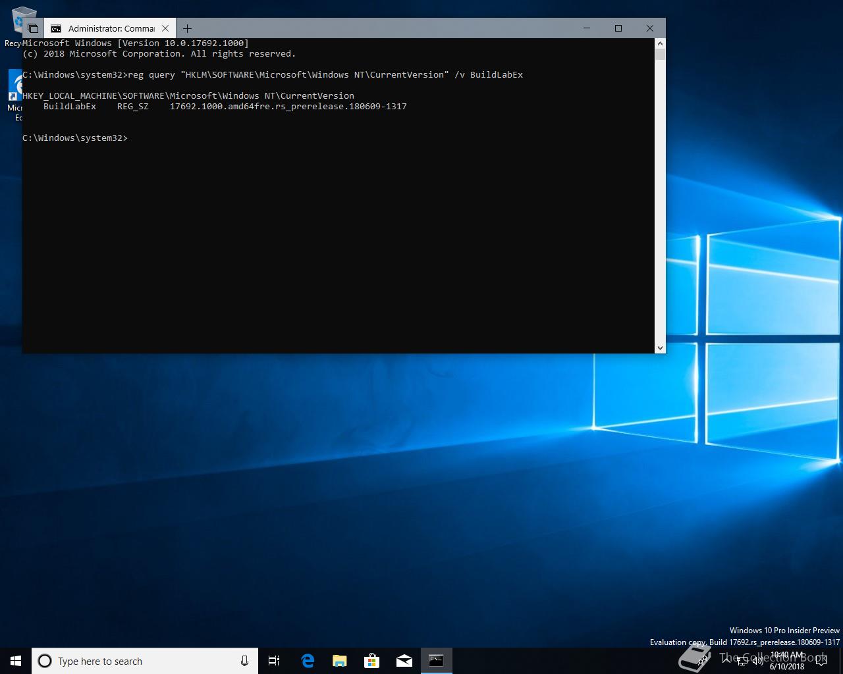Click the reg query command line text
The width and height of the screenshot is (843, 674).
325,74
